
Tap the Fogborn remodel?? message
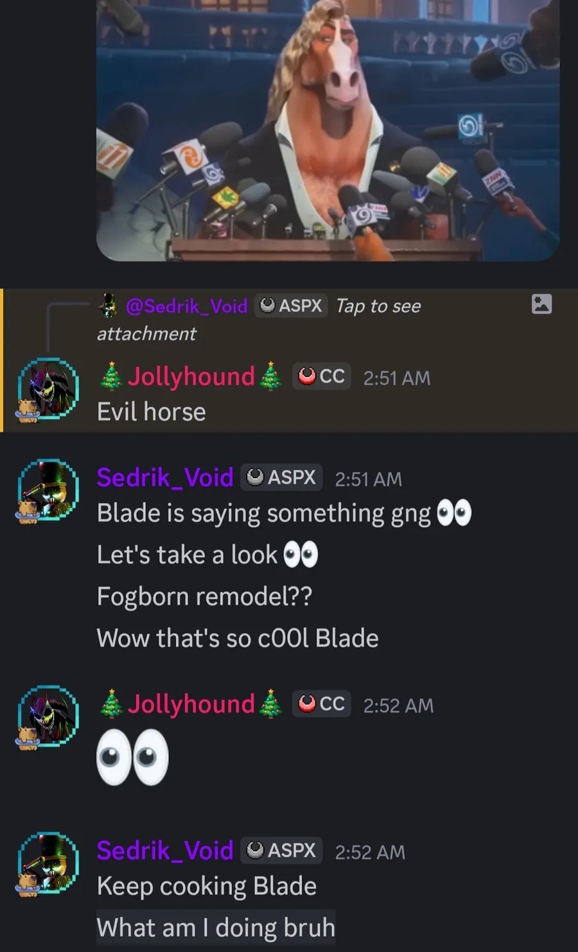[x=204, y=597]
